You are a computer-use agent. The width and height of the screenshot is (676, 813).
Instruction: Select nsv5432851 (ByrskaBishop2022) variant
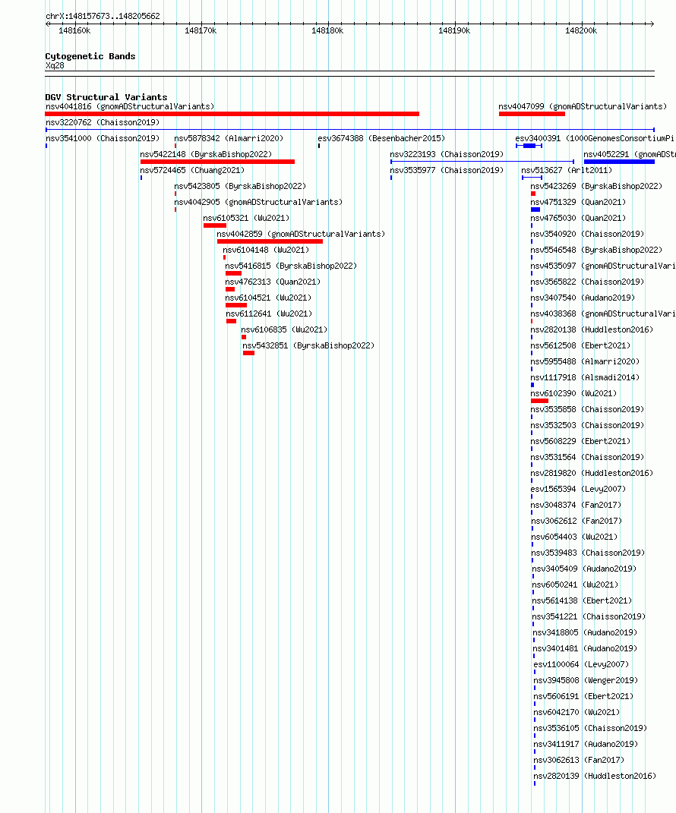(308, 346)
